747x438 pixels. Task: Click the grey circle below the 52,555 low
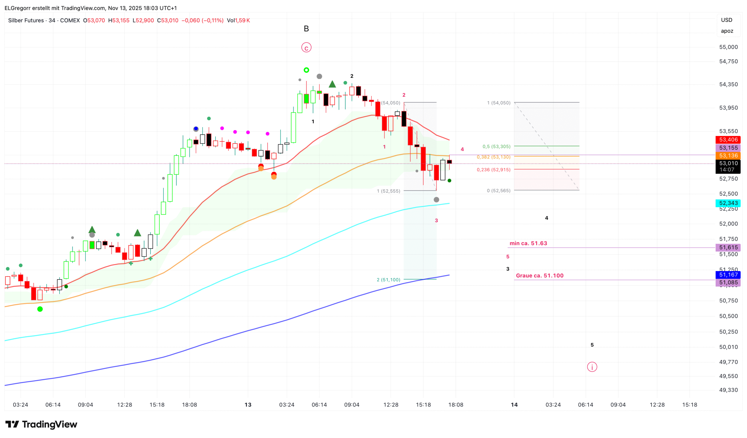pos(436,200)
